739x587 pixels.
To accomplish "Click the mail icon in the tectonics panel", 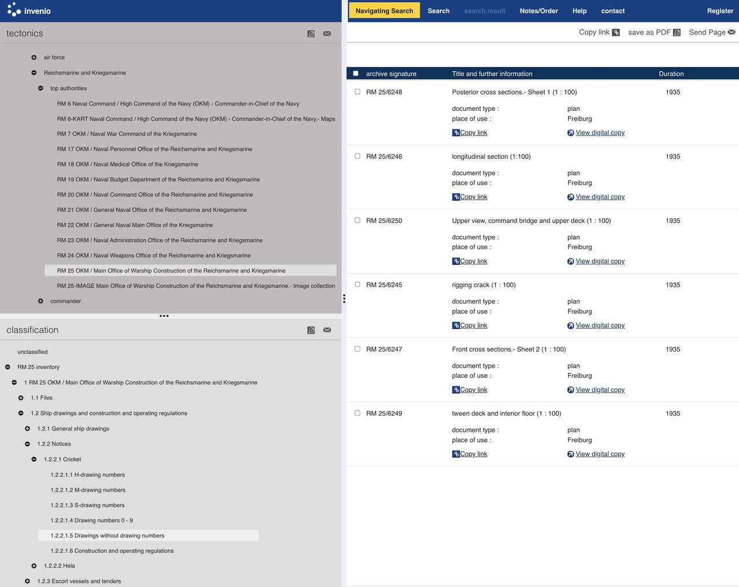I will coord(327,34).
